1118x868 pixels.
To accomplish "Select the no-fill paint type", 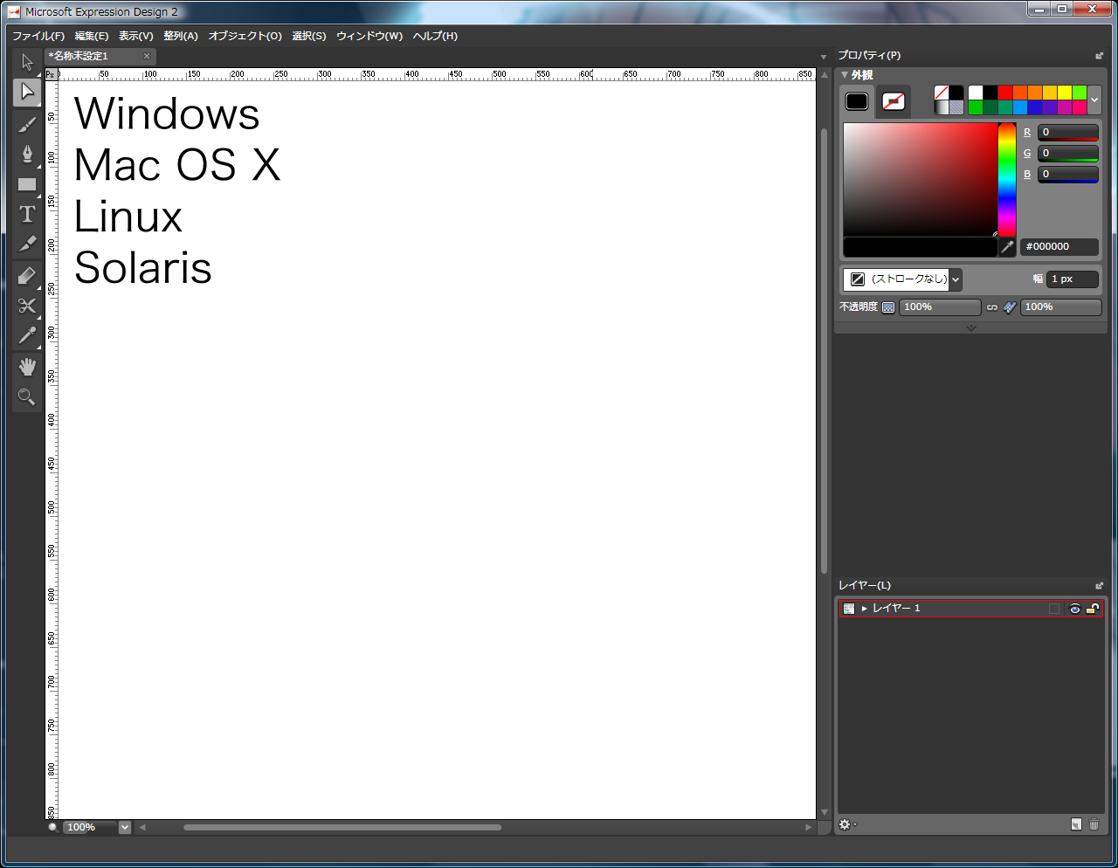I will tap(942, 93).
